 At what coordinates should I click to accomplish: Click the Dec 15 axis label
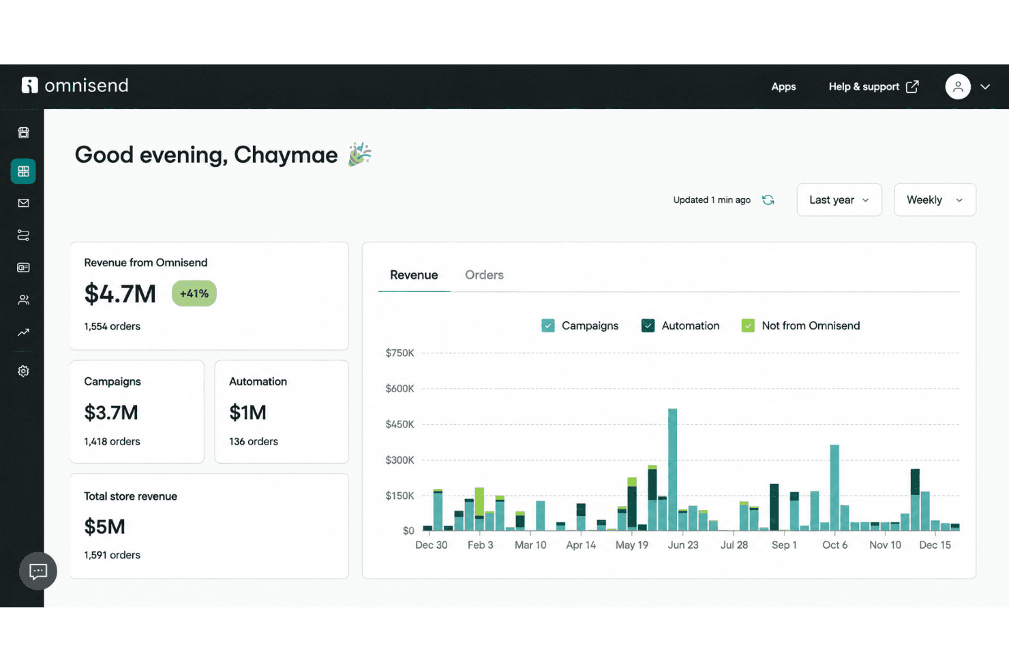click(x=935, y=545)
